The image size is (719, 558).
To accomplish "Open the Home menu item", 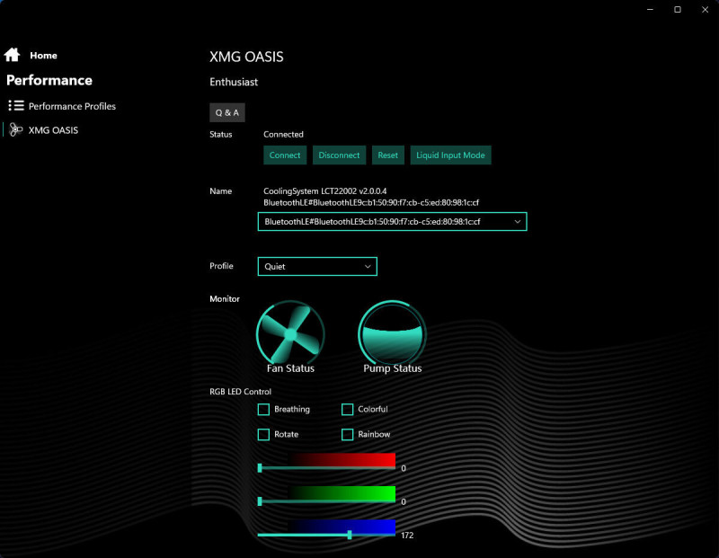I will tap(43, 56).
